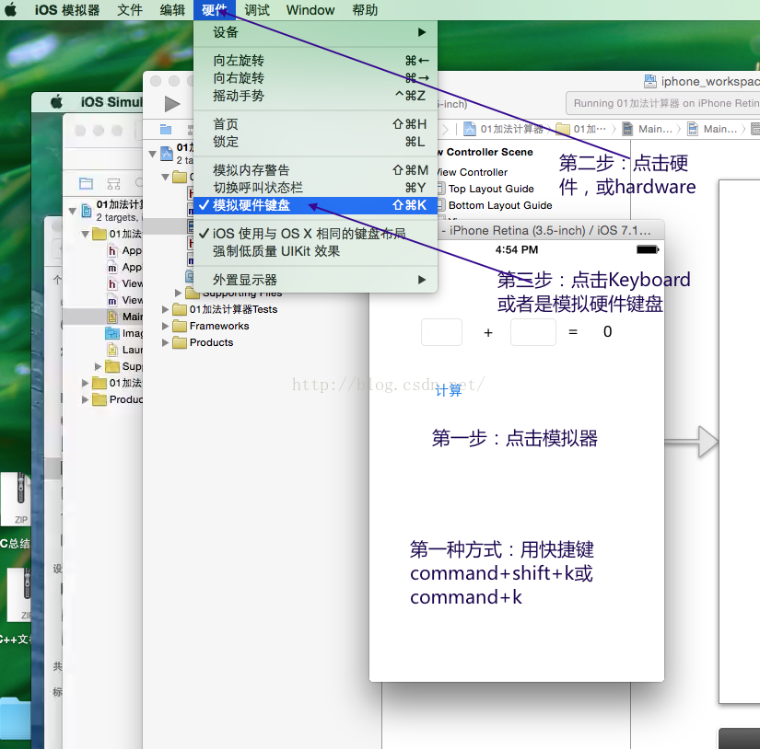Open the iOS 模拟器 menu
The height and width of the screenshot is (749, 760).
[67, 10]
